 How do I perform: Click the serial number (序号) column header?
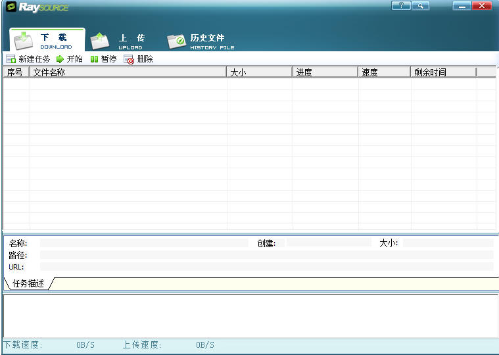point(16,72)
